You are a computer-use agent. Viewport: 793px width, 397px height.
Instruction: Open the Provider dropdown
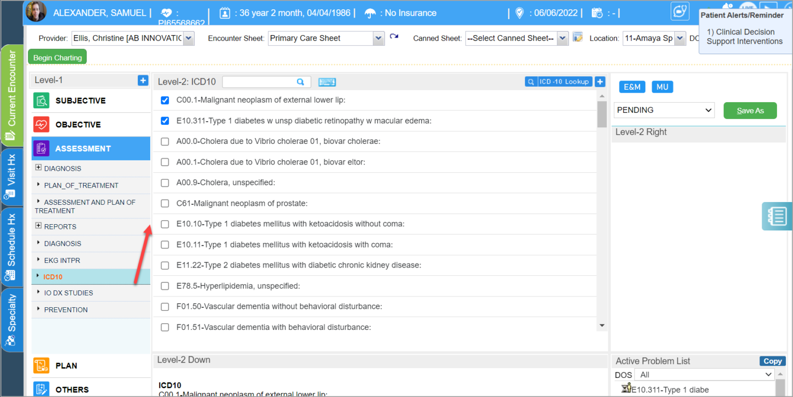tap(188, 38)
